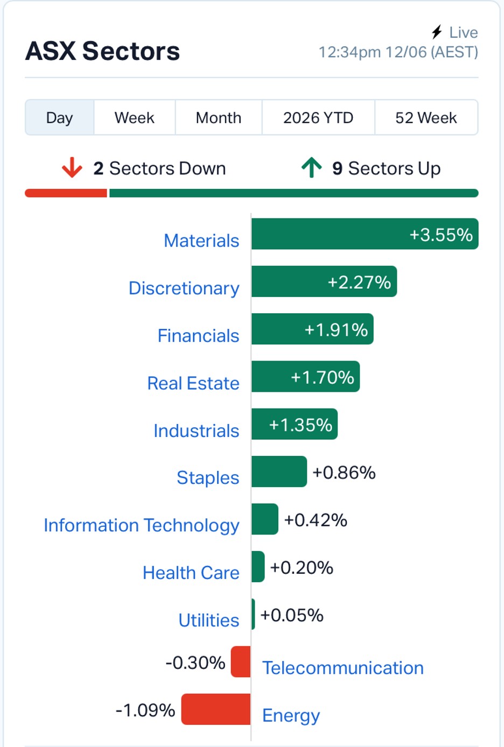Select the Day tab
504x747 pixels.
(59, 117)
